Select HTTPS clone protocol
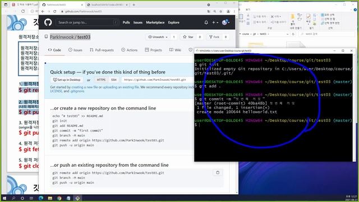The image size is (359, 202). (x=101, y=80)
